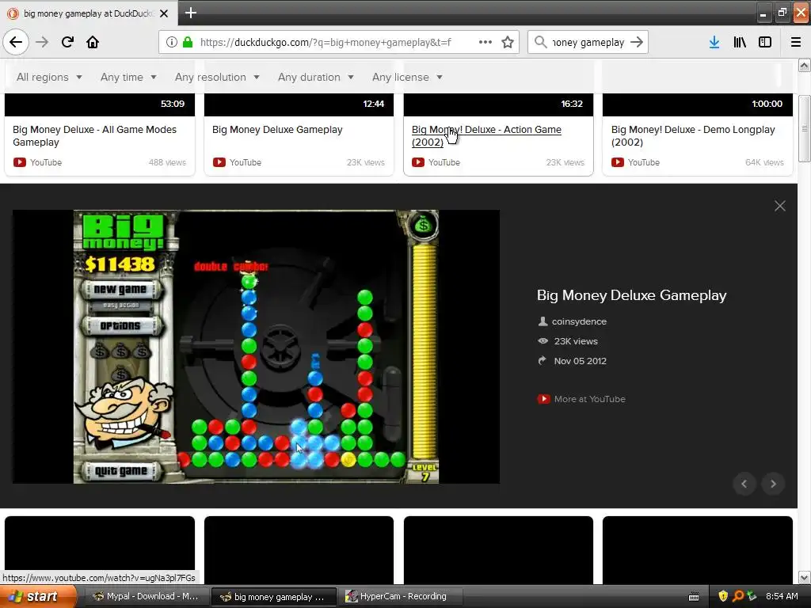Click the orange magnifier tray icon
The height and width of the screenshot is (608, 811).
(738, 596)
